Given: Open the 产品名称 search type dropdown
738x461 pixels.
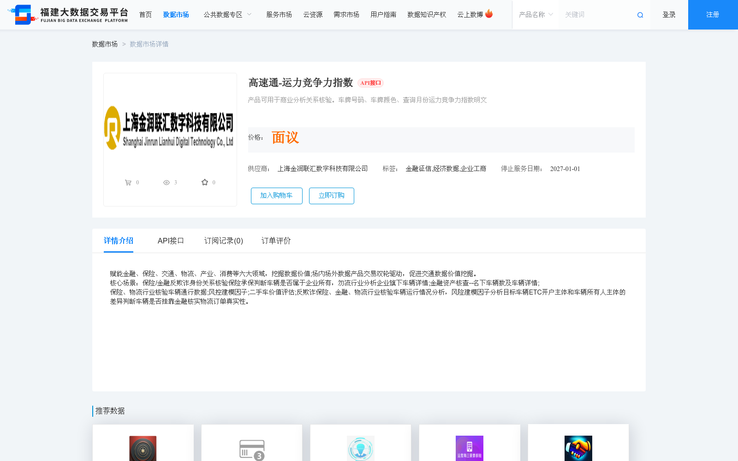Looking at the screenshot, I should tap(536, 15).
